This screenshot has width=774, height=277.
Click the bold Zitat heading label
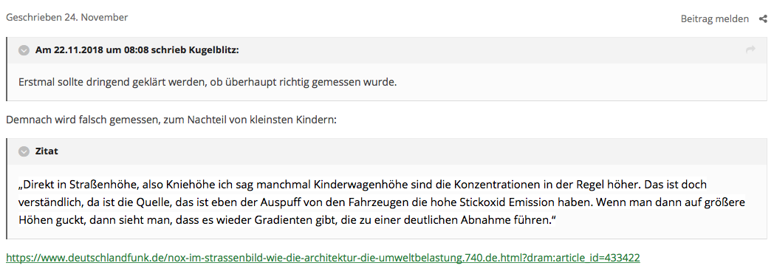tap(47, 151)
